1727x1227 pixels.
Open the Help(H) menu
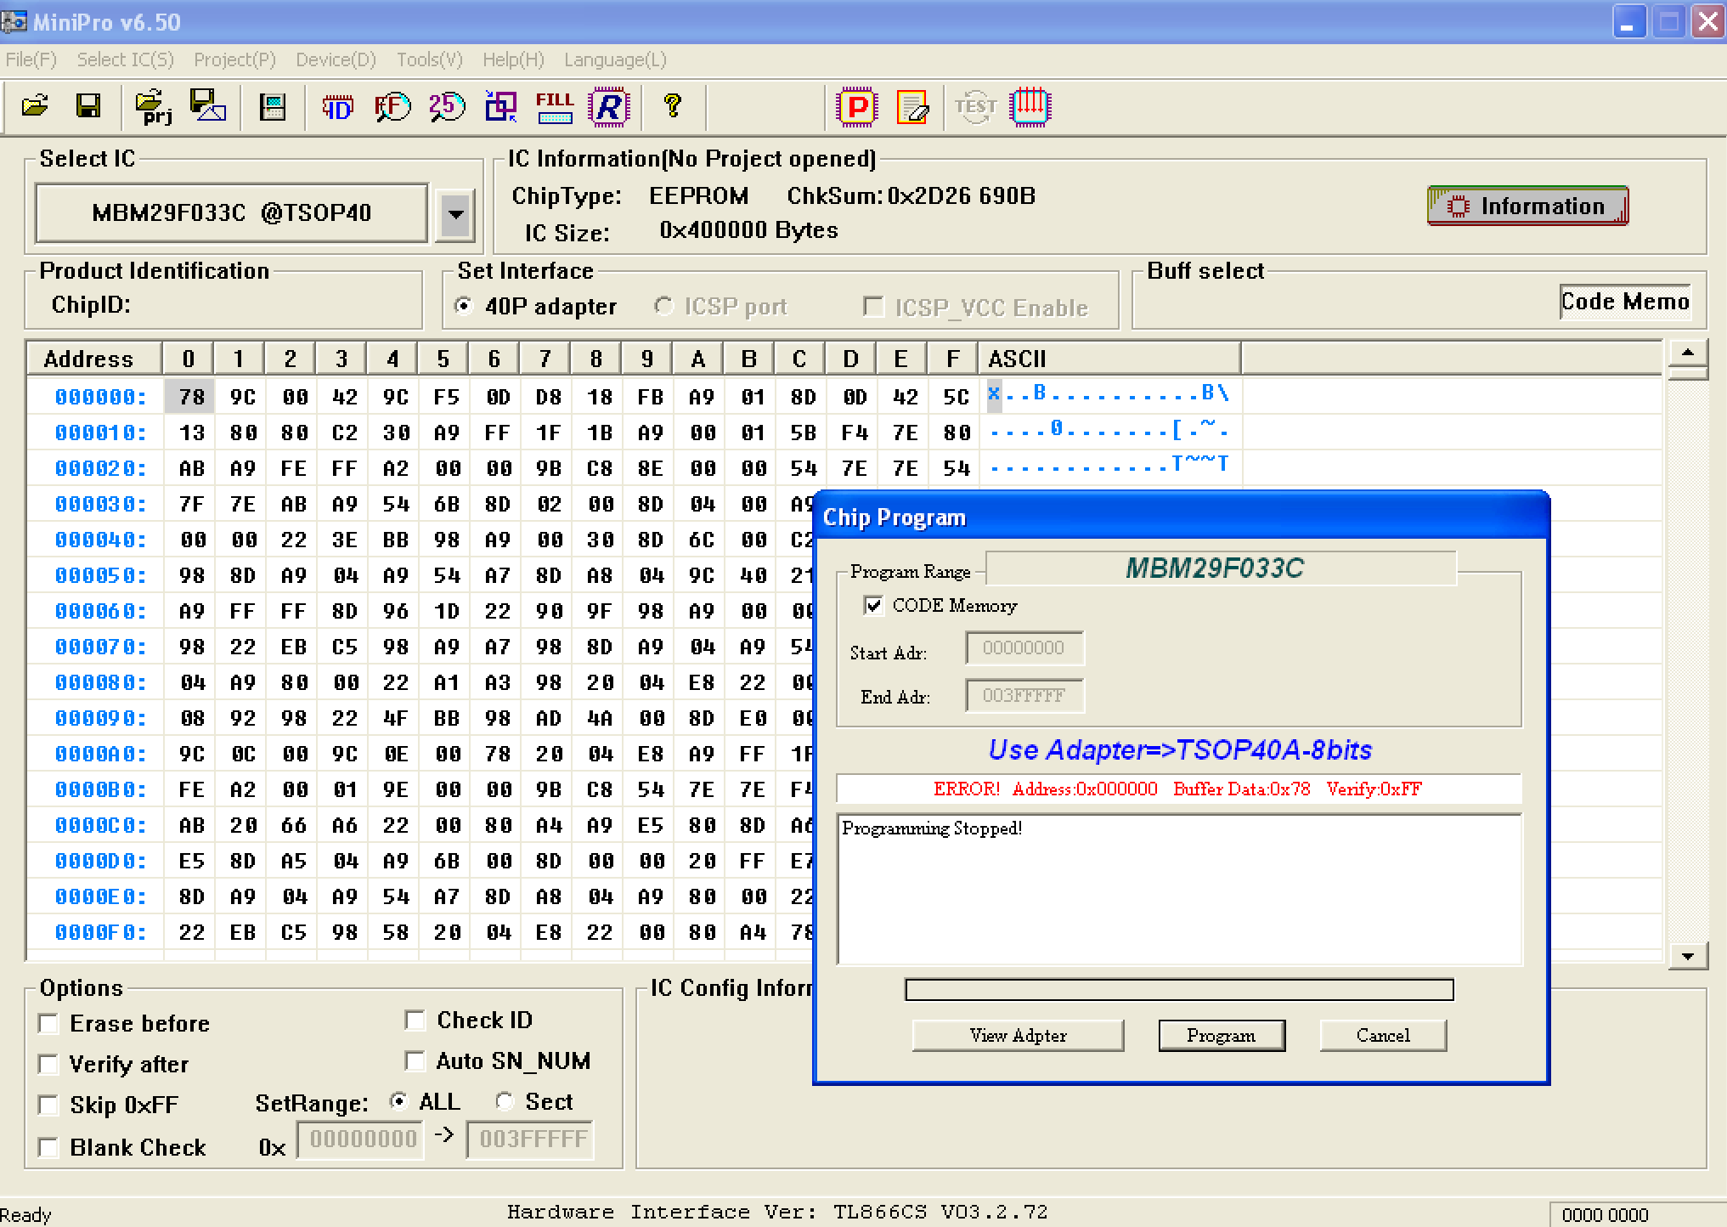point(514,59)
